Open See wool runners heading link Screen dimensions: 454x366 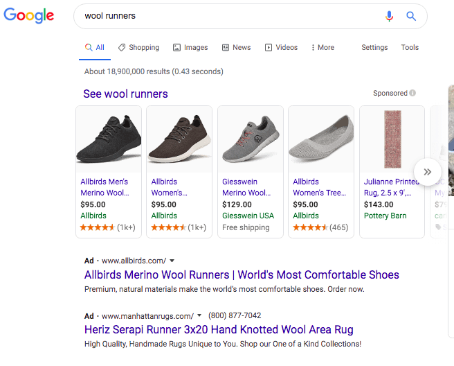125,94
